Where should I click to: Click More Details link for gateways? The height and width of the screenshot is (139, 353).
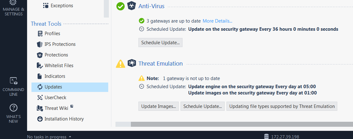(218, 21)
